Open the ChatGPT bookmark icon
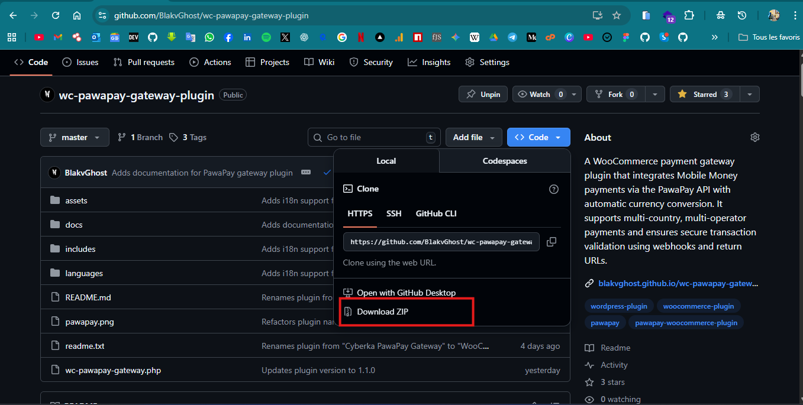The width and height of the screenshot is (803, 405). pos(304,37)
